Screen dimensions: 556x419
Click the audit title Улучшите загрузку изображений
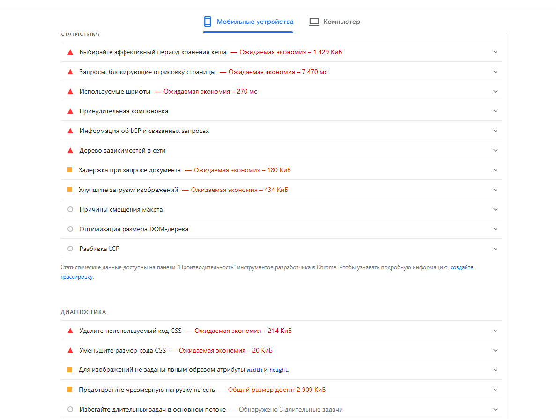pyautogui.click(x=128, y=190)
